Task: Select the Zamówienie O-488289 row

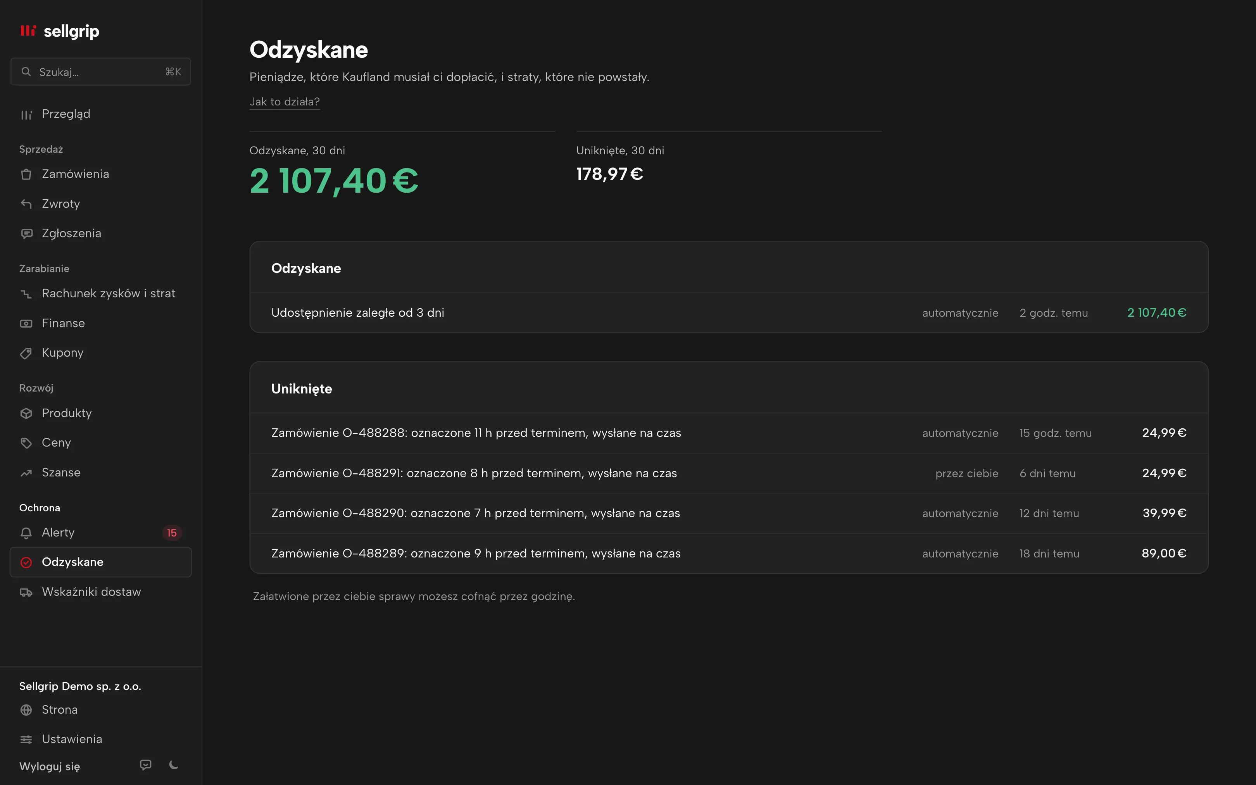Action: click(729, 554)
